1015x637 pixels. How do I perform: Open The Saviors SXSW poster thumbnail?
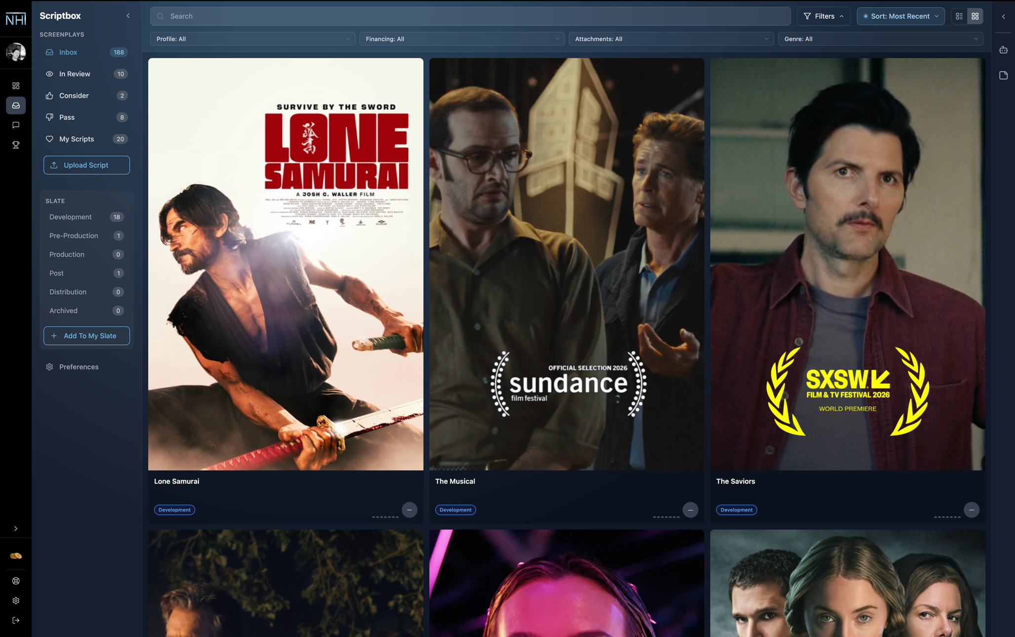[x=848, y=264]
